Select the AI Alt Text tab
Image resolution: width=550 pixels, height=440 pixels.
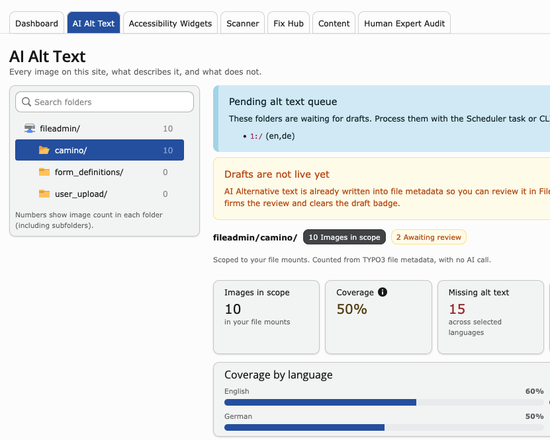click(93, 23)
